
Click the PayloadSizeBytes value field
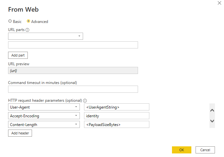click(x=117, y=124)
